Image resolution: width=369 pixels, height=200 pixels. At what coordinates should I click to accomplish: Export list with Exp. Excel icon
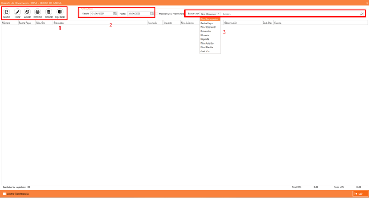pos(60,12)
